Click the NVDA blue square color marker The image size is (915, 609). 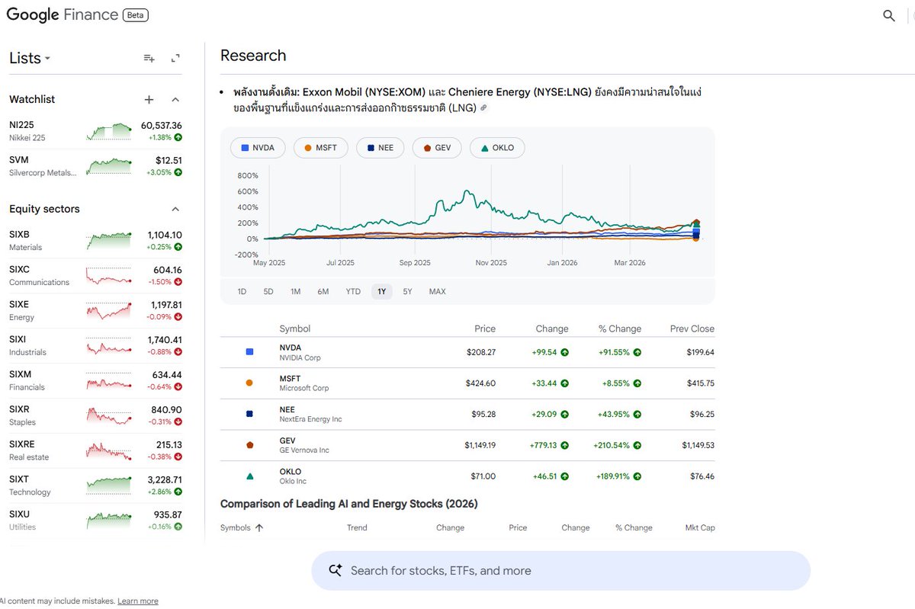(249, 352)
